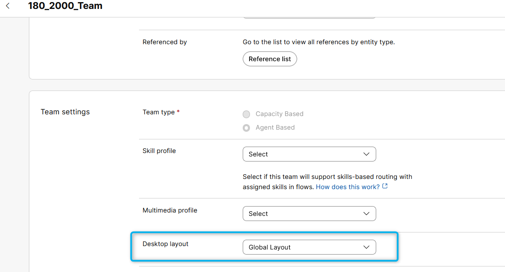This screenshot has width=505, height=272.
Task: Select the Agent Based radio button
Action: pos(246,128)
